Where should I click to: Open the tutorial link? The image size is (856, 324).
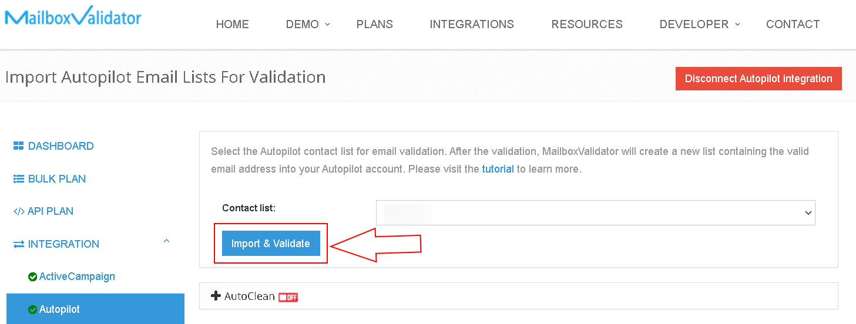498,169
